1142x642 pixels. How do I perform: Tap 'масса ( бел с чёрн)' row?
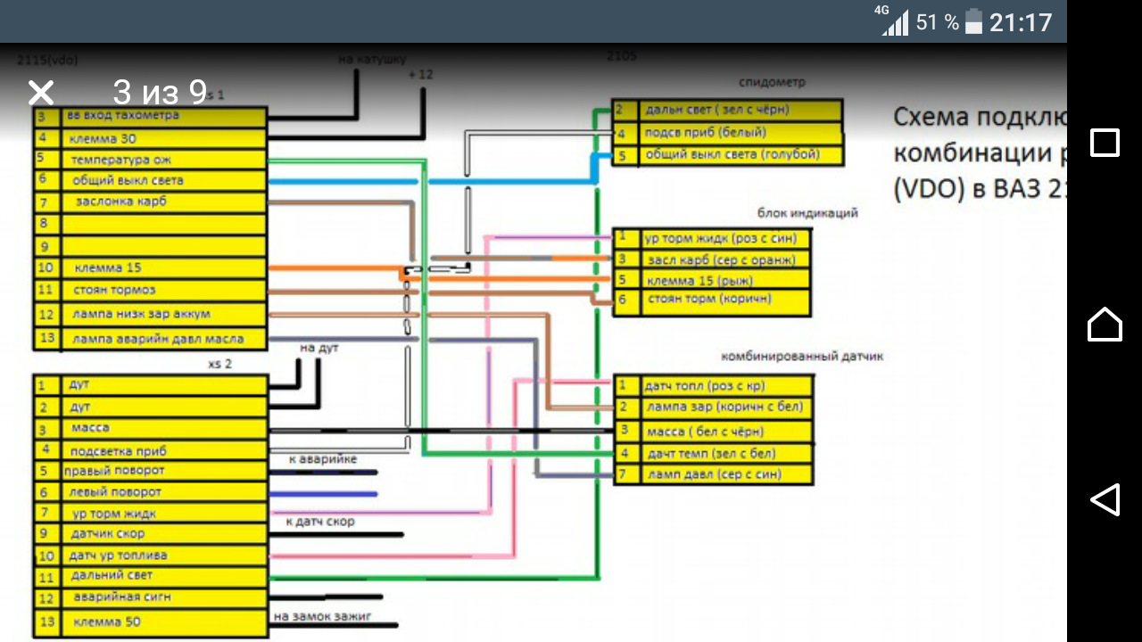(x=713, y=431)
